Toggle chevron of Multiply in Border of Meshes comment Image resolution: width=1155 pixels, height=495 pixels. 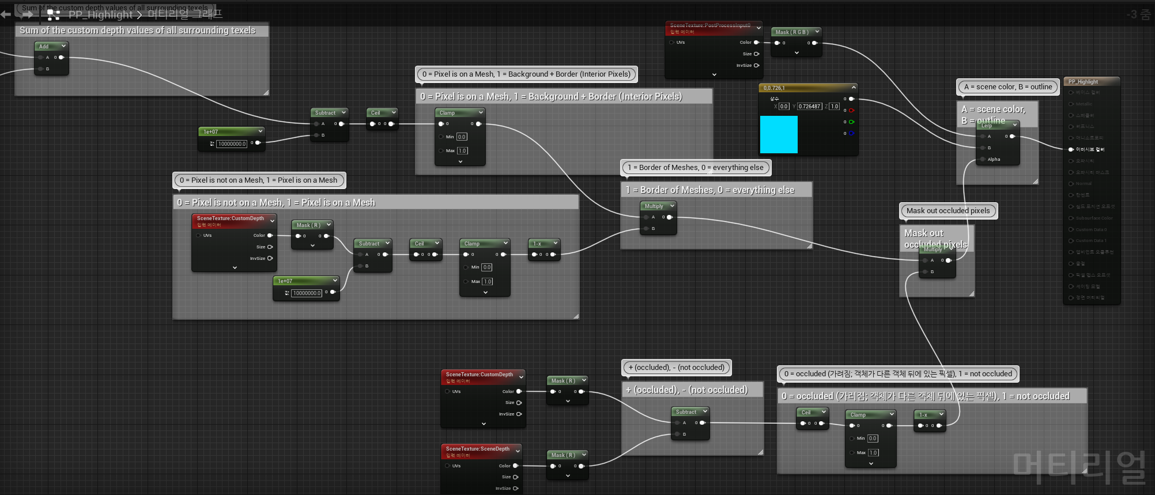(672, 206)
